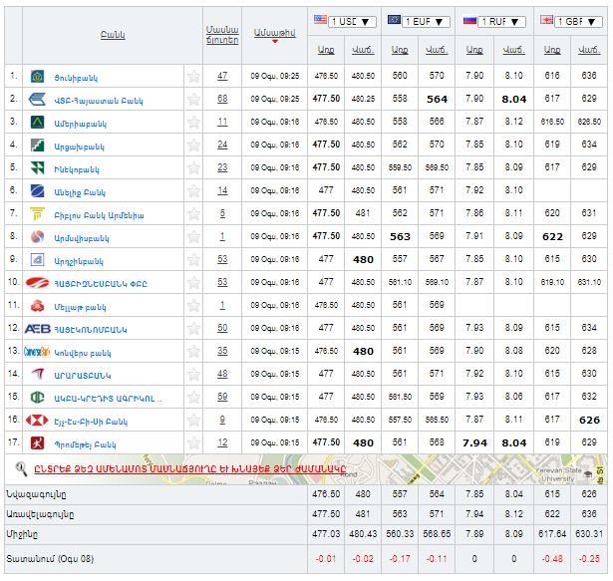The height and width of the screenshot is (581, 613).
Task: Sort by the Bank column header
Action: [111, 35]
